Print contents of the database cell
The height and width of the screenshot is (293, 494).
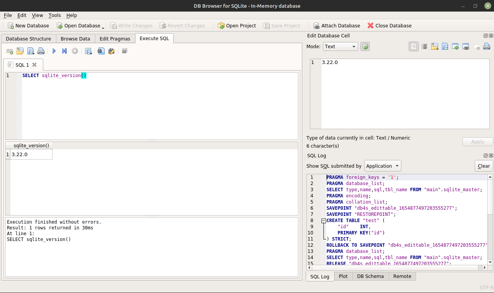pyautogui.click(x=486, y=46)
